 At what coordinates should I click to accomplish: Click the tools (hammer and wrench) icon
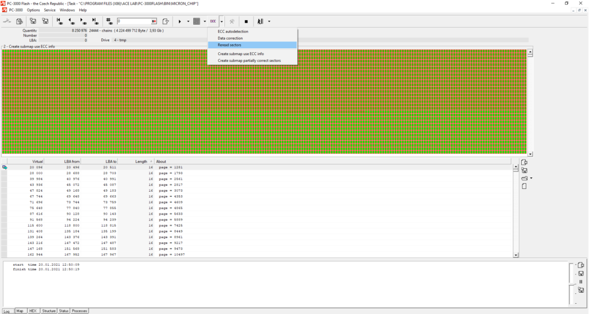click(x=232, y=21)
